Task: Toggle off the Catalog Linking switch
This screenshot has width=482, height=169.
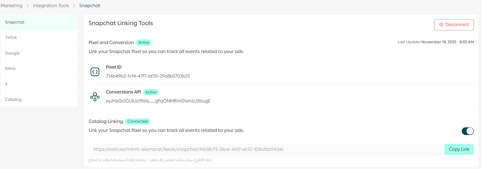Action: [x=468, y=131]
